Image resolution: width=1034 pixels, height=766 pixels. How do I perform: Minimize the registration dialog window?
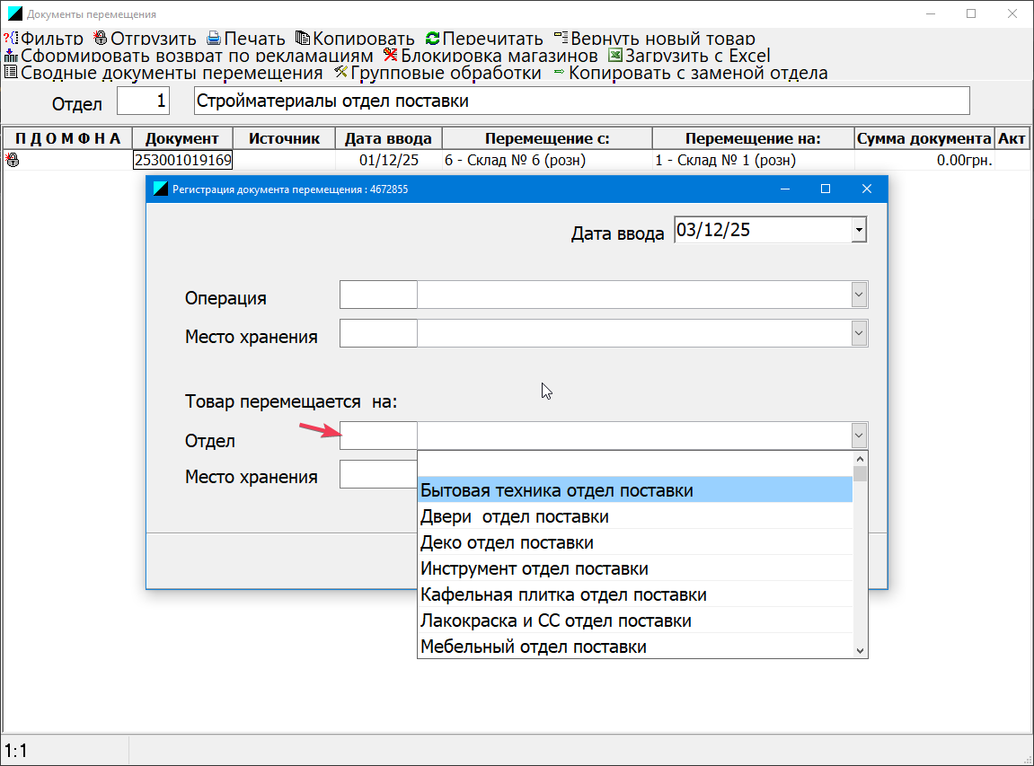[785, 189]
